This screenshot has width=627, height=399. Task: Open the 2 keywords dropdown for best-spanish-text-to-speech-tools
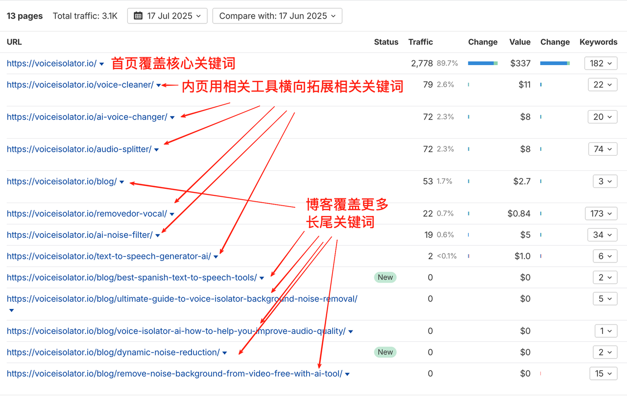(x=605, y=278)
